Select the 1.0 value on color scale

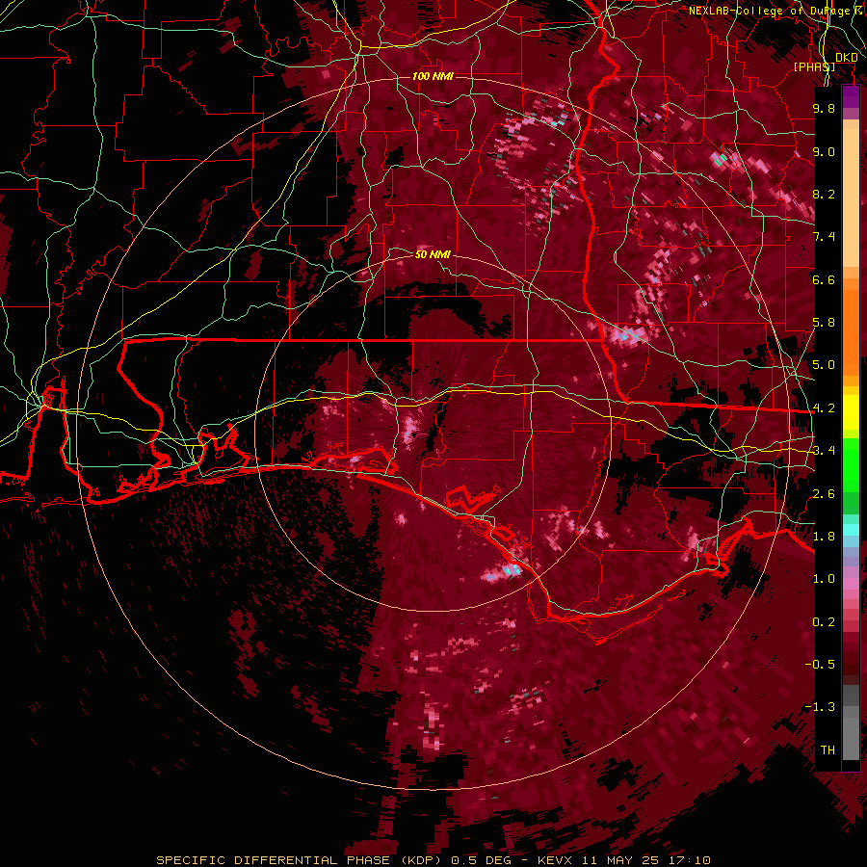(x=824, y=579)
